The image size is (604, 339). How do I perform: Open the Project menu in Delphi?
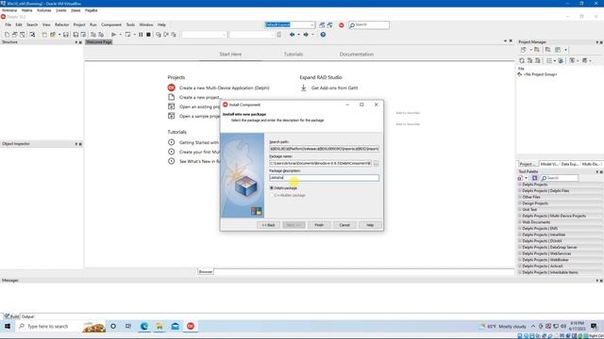(79, 24)
